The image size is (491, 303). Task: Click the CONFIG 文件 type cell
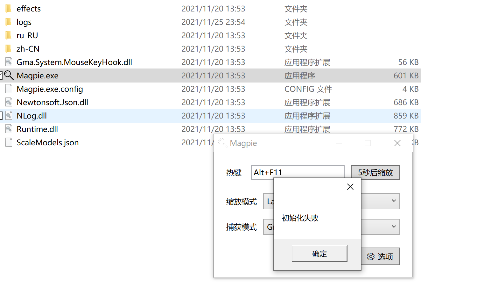click(308, 89)
